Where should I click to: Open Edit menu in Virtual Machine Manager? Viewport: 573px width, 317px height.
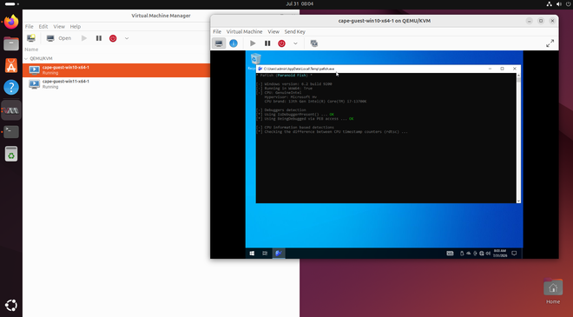click(43, 27)
